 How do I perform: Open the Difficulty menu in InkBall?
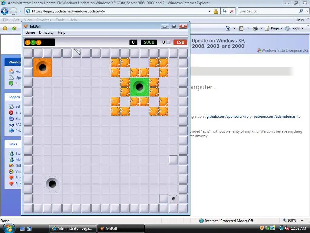(46, 32)
